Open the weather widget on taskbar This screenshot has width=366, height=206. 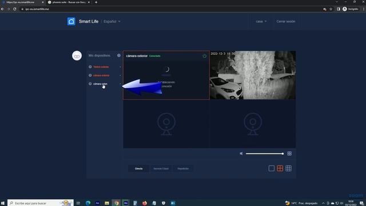click(x=301, y=203)
